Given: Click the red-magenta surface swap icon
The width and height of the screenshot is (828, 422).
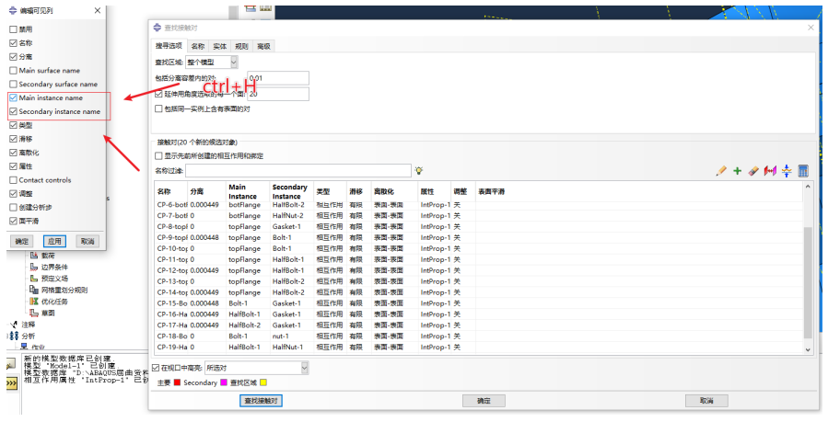Looking at the screenshot, I should (770, 171).
